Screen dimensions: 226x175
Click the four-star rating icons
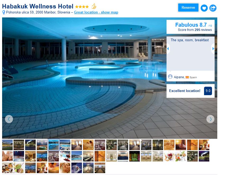tap(82, 7)
